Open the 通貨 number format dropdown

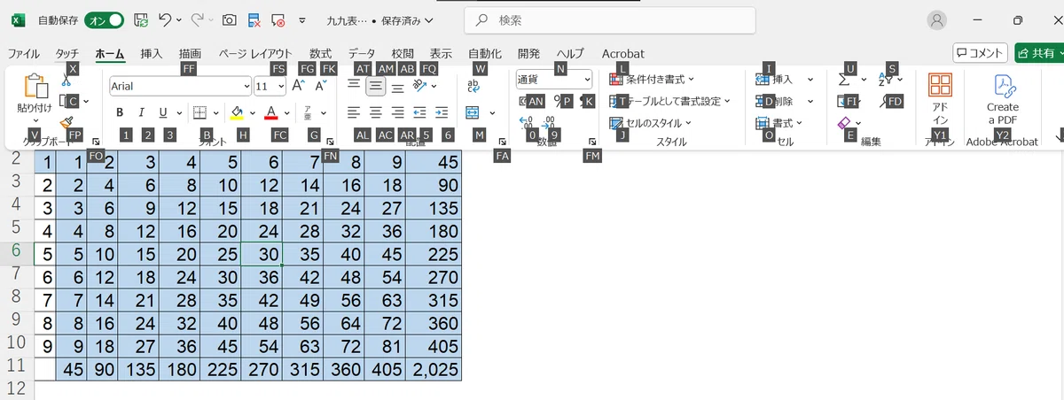(587, 79)
